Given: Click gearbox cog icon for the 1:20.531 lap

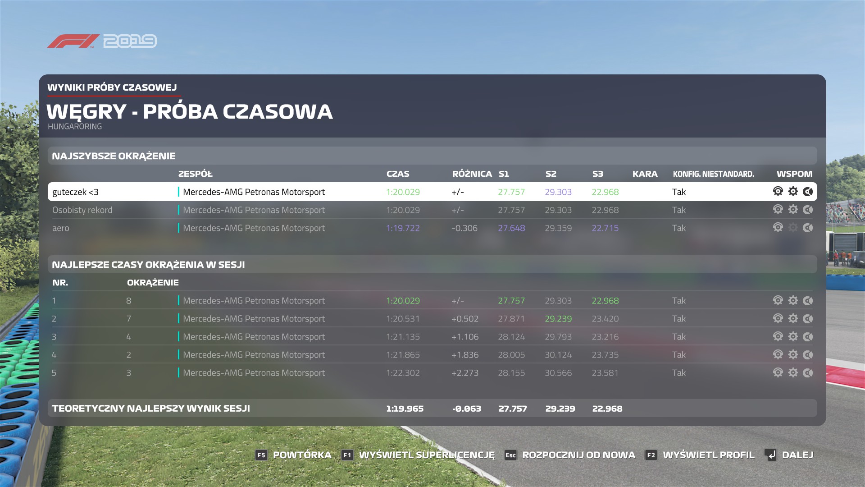Looking at the screenshot, I should [x=793, y=318].
